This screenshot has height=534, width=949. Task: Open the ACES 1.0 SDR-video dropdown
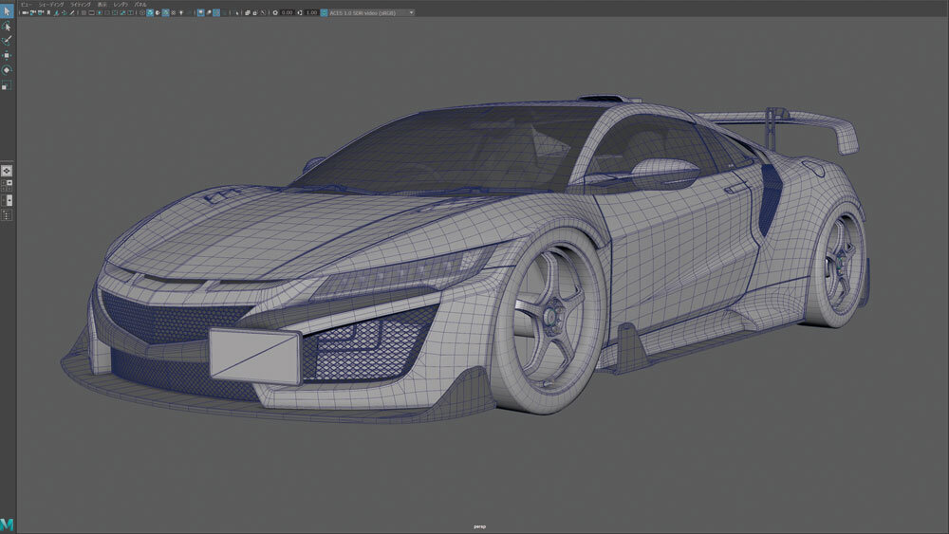tap(372, 13)
